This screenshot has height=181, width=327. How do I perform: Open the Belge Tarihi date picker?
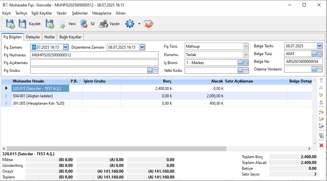tap(319, 46)
